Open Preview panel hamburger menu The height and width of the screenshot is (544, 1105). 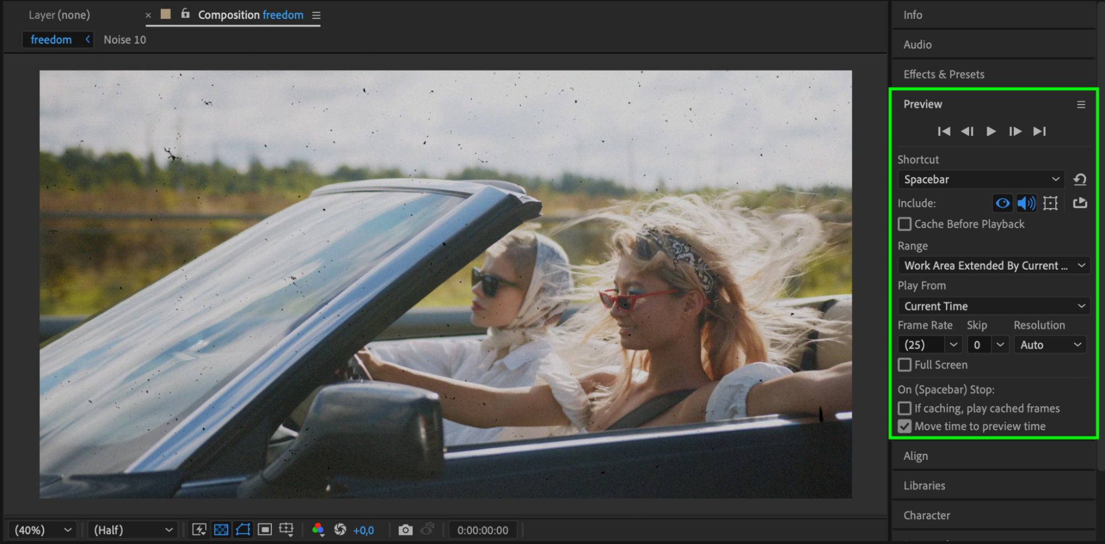1081,104
